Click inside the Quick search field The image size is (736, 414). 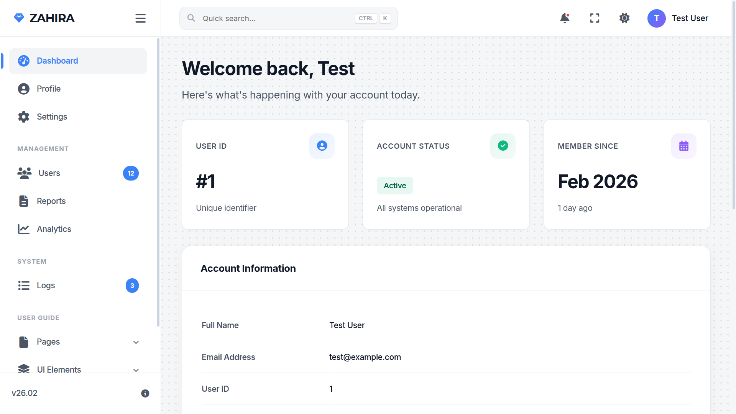[x=268, y=18]
